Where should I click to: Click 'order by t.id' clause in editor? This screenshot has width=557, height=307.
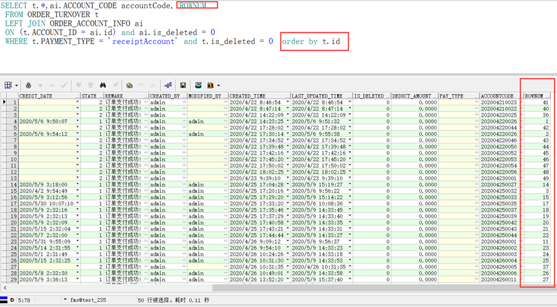click(311, 42)
